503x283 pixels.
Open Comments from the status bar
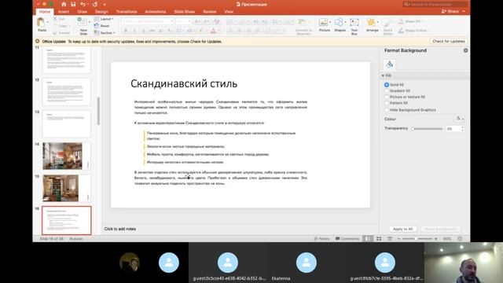347,239
